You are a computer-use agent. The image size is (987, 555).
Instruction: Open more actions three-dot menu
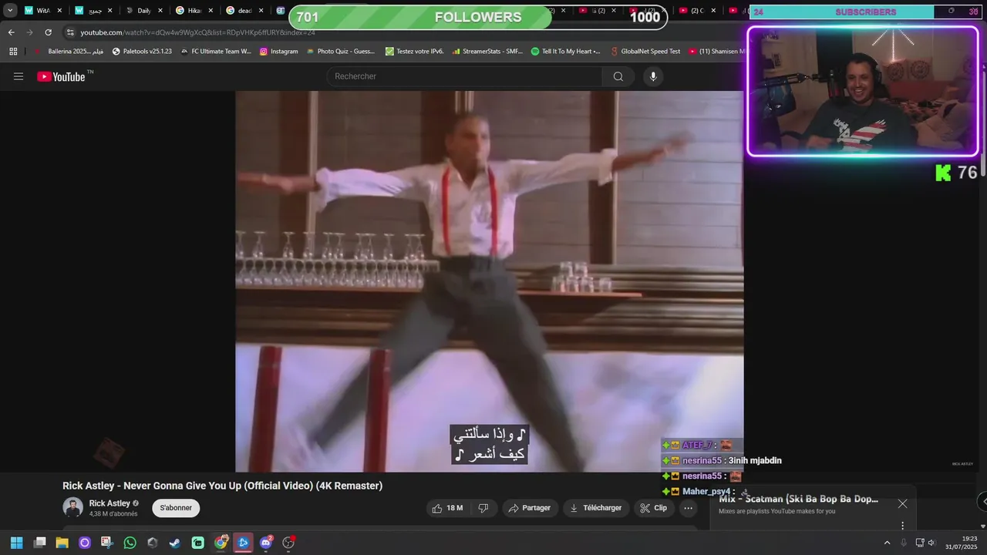pyautogui.click(x=689, y=508)
